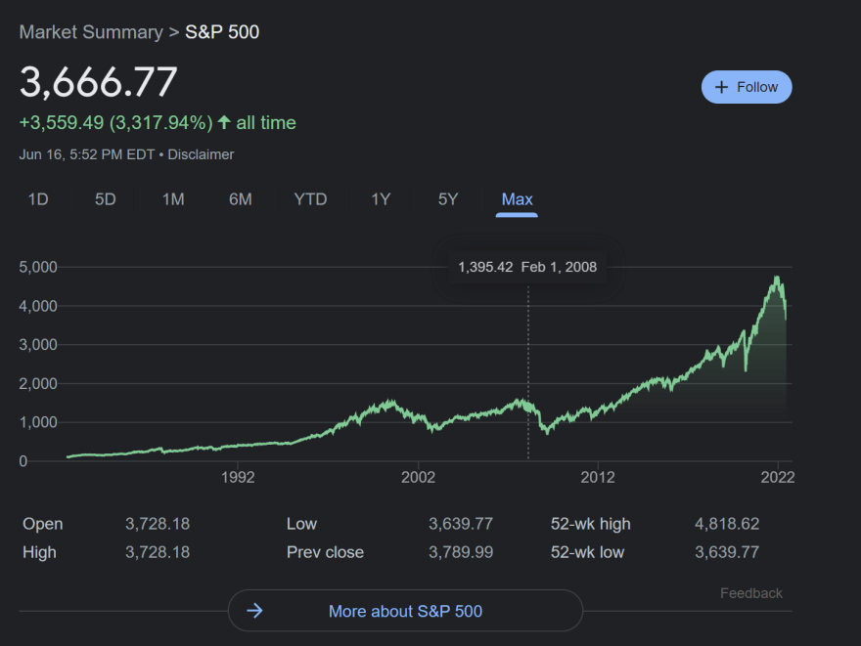Click the 3,666.77 index price

pos(98,82)
